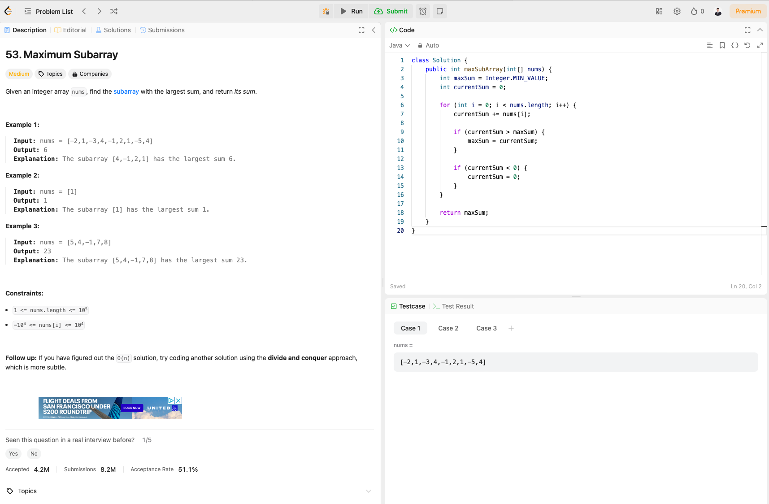Click the Auto lock indicator
769x504 pixels.
click(428, 45)
